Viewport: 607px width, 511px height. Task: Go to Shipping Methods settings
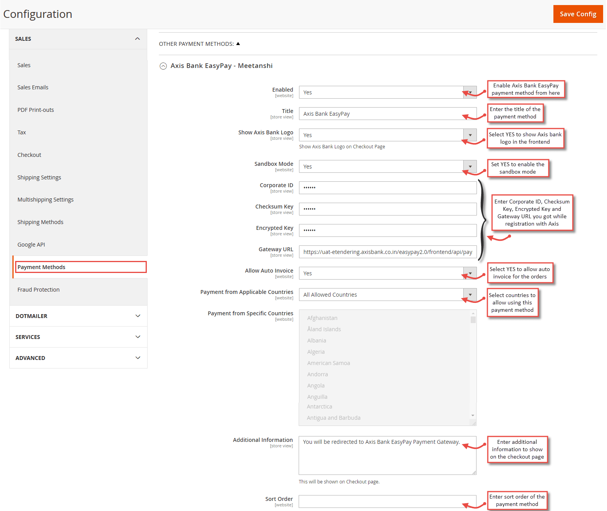coord(40,222)
